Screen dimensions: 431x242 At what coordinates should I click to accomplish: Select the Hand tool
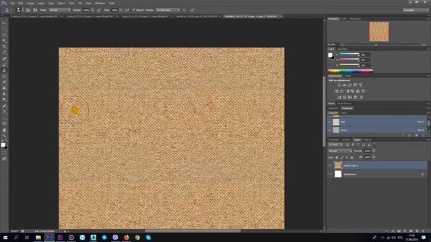point(4,130)
